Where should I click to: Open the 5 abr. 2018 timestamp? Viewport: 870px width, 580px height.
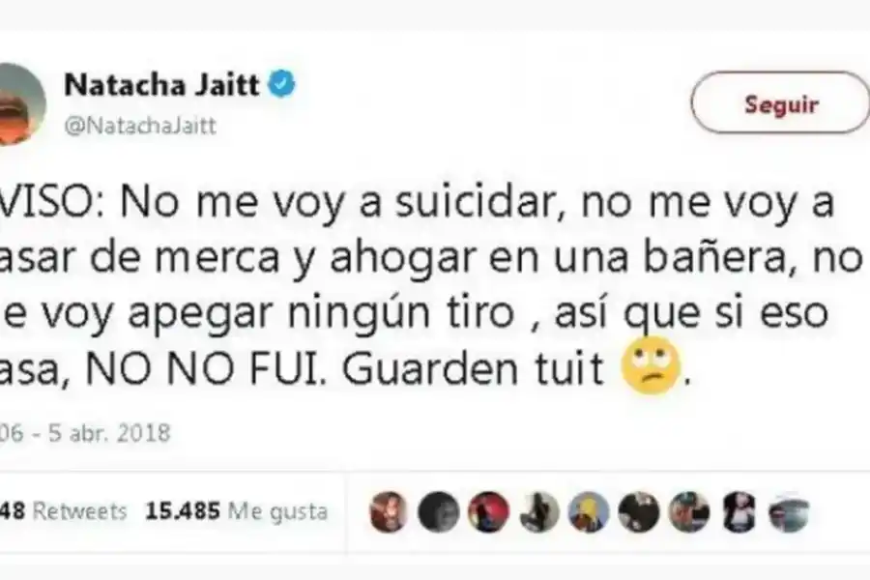point(85,433)
